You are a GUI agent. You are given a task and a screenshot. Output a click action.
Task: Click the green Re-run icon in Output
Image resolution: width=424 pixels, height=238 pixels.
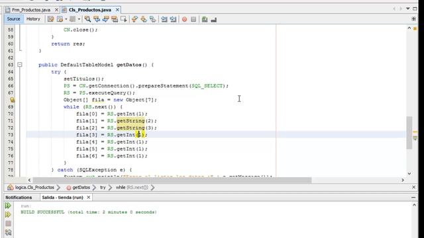[8, 206]
